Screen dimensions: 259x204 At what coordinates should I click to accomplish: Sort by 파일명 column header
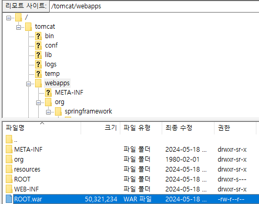[x=42, y=128]
